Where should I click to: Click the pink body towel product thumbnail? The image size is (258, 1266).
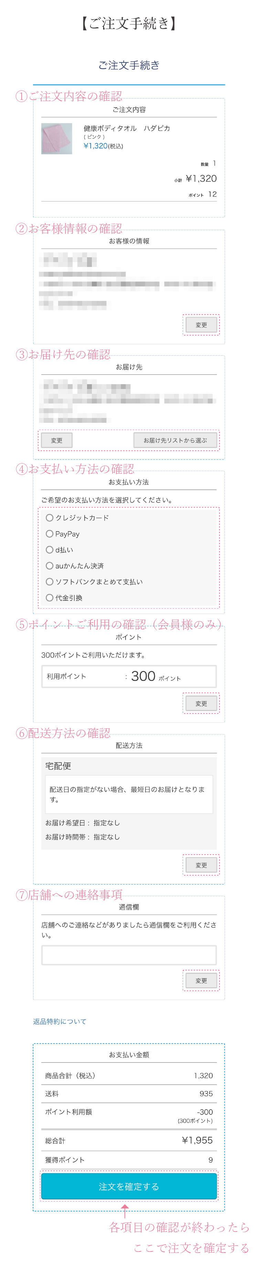point(56,139)
